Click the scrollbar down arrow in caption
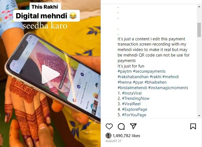202x147 pixels. coord(199,115)
